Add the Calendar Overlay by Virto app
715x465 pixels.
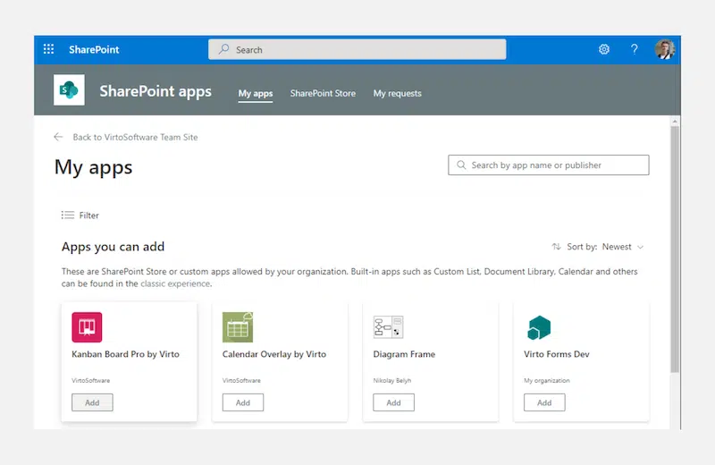click(x=242, y=402)
